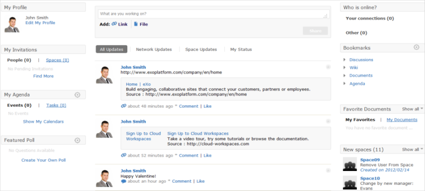Click the Space09 space avatar icon
This screenshot has height=191, width=425.
350,164
